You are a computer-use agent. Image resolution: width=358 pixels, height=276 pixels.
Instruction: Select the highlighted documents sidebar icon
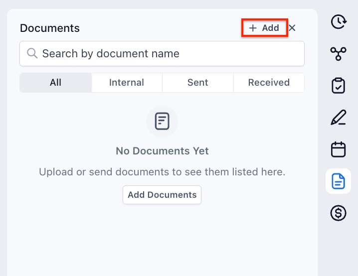[x=339, y=181]
